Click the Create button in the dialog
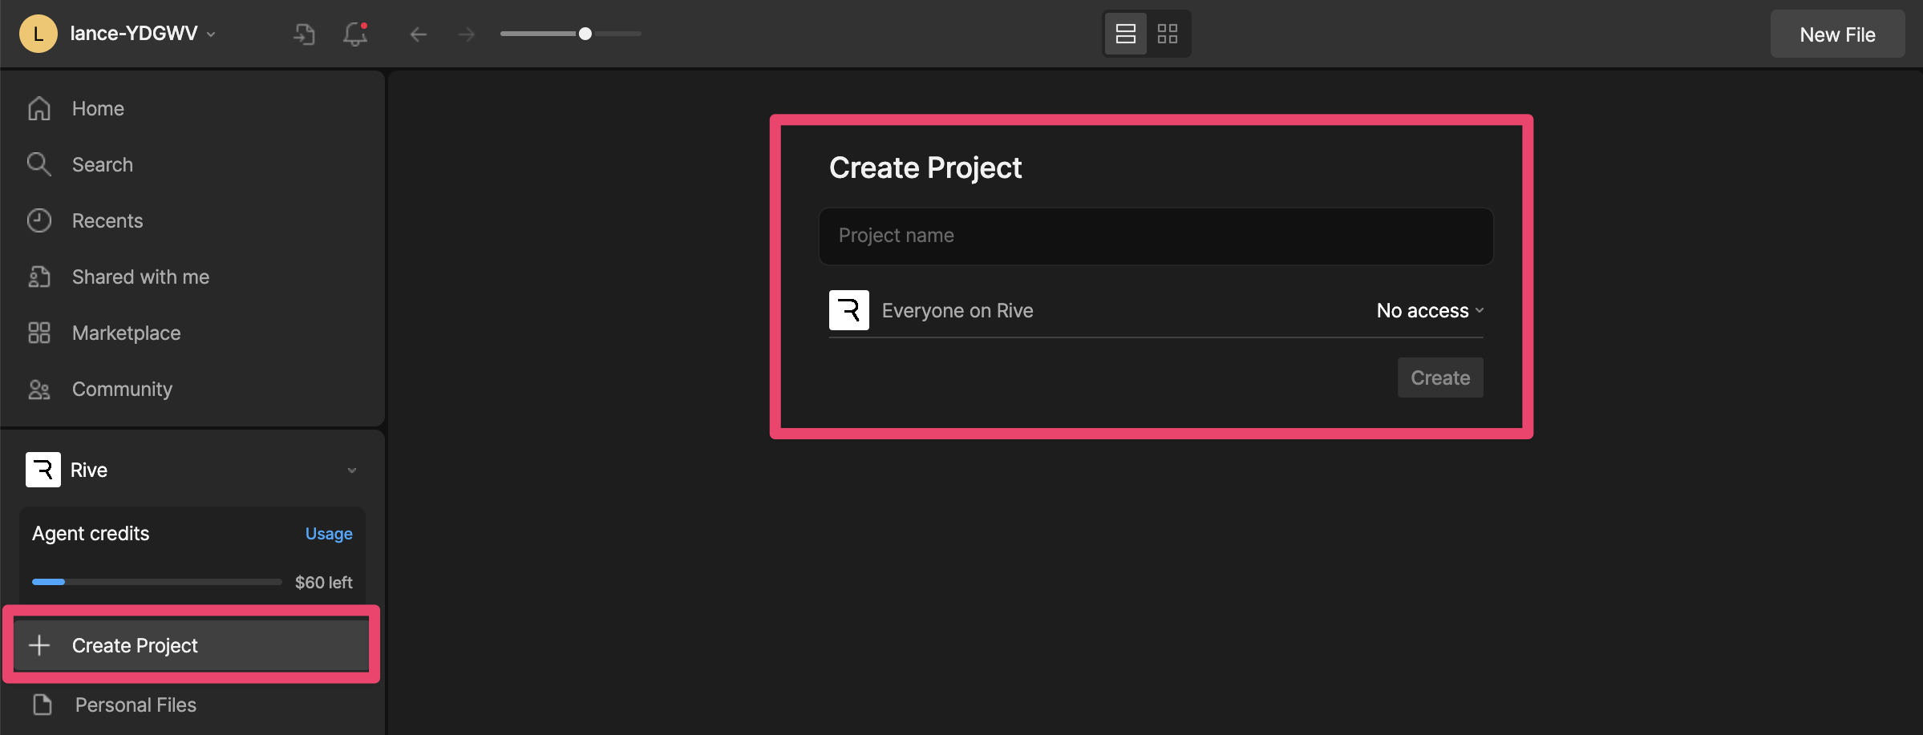The image size is (1923, 735). [x=1440, y=378]
